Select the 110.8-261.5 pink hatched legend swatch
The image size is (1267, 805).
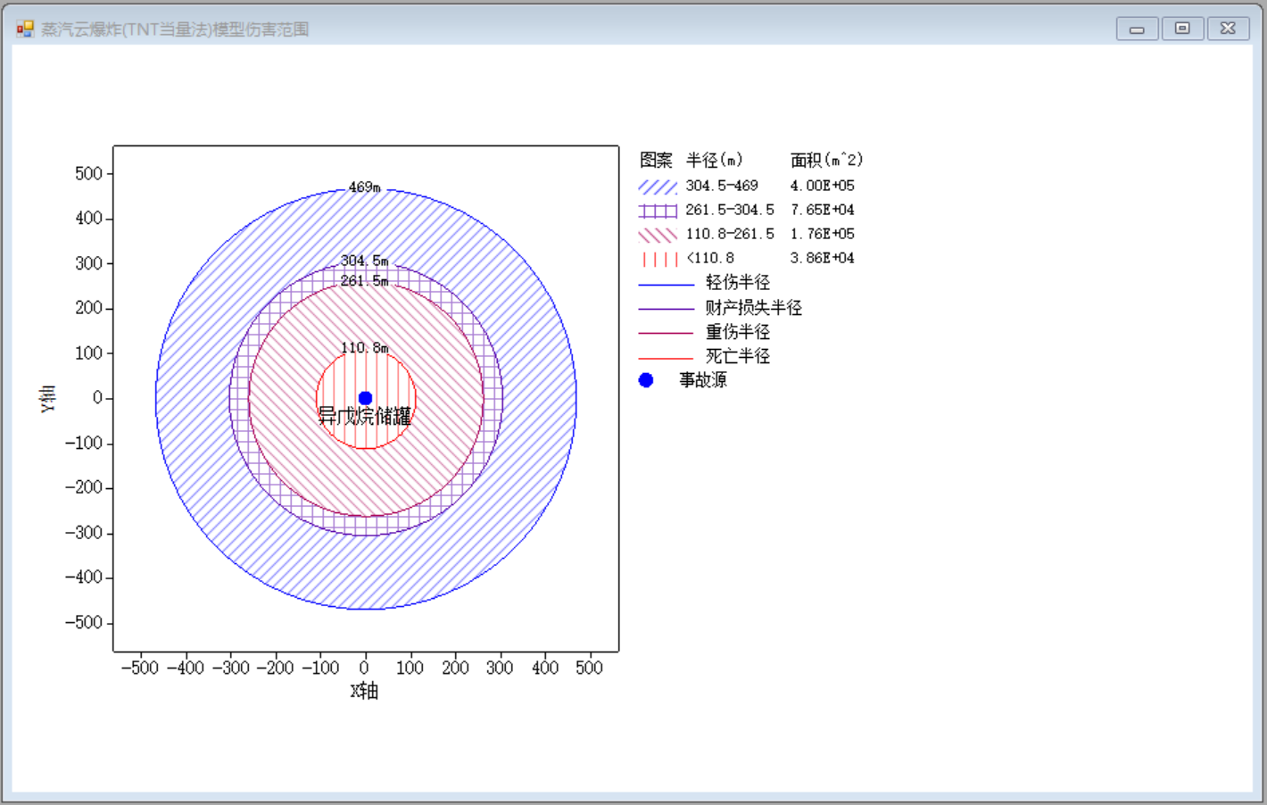tap(658, 235)
